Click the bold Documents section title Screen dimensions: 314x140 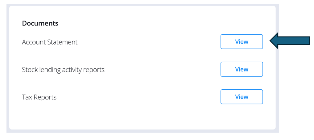pos(40,23)
